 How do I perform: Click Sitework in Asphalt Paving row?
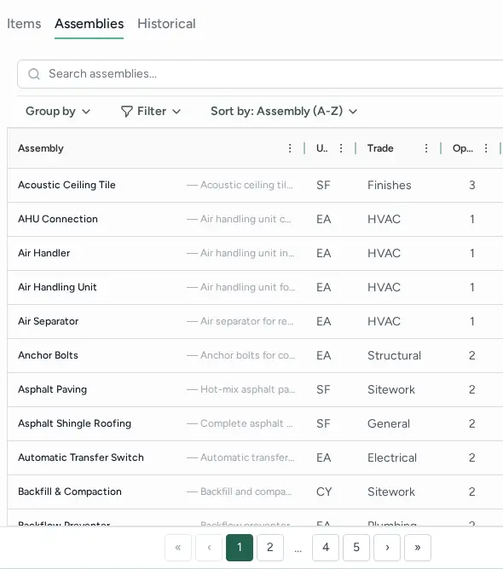pos(391,389)
